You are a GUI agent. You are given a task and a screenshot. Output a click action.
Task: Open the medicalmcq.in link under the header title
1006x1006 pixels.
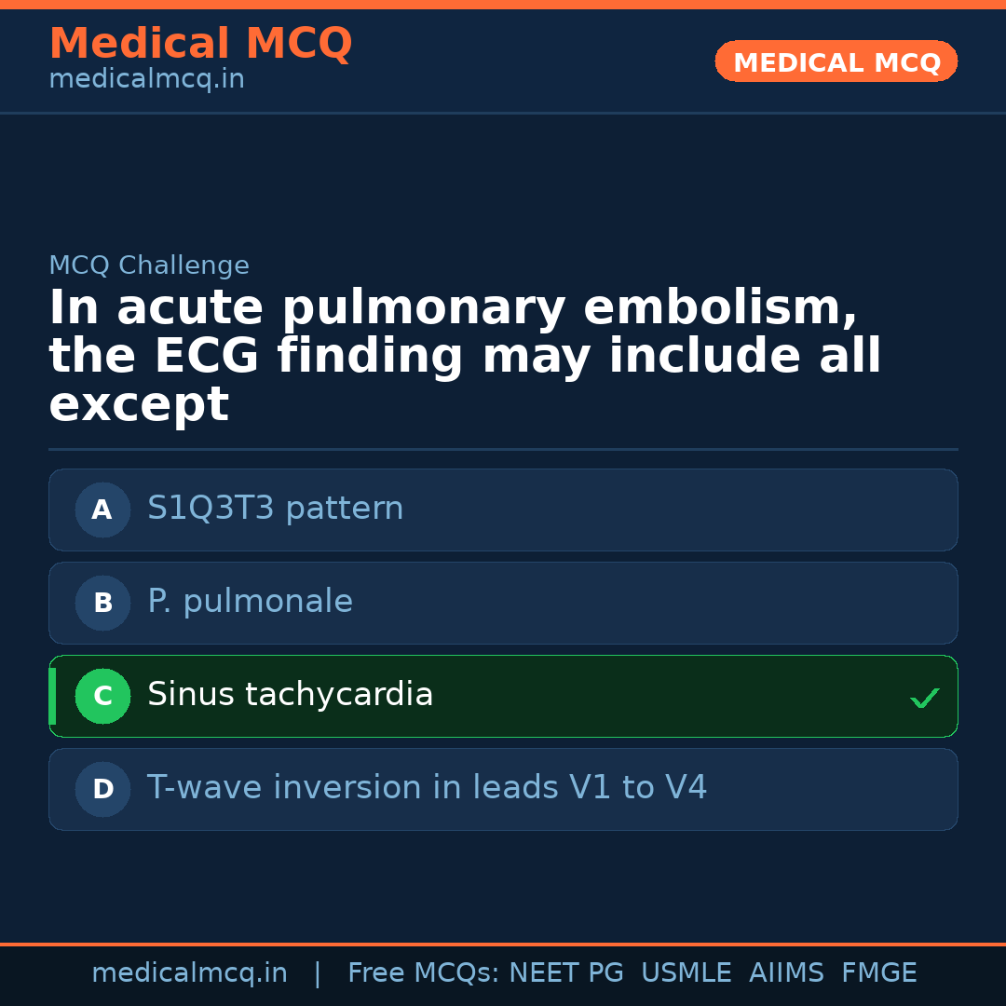click(146, 79)
